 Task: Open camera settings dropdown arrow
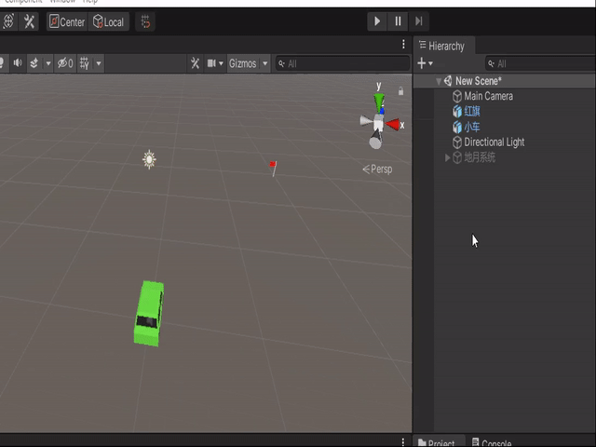(x=221, y=63)
